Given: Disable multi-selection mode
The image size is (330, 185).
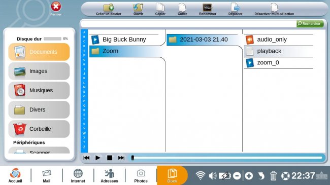Looking at the screenshot, I should [x=274, y=10].
